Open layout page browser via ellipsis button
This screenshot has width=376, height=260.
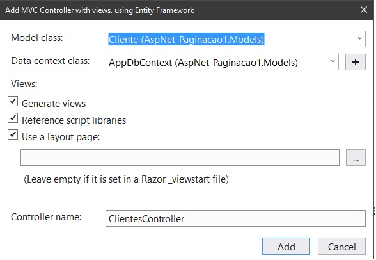356,158
